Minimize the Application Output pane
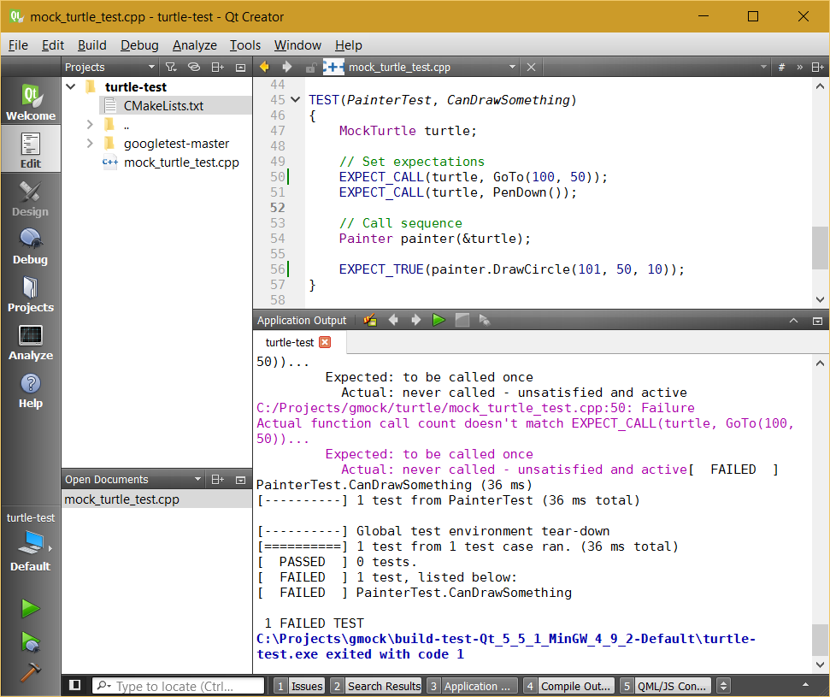 point(793,321)
